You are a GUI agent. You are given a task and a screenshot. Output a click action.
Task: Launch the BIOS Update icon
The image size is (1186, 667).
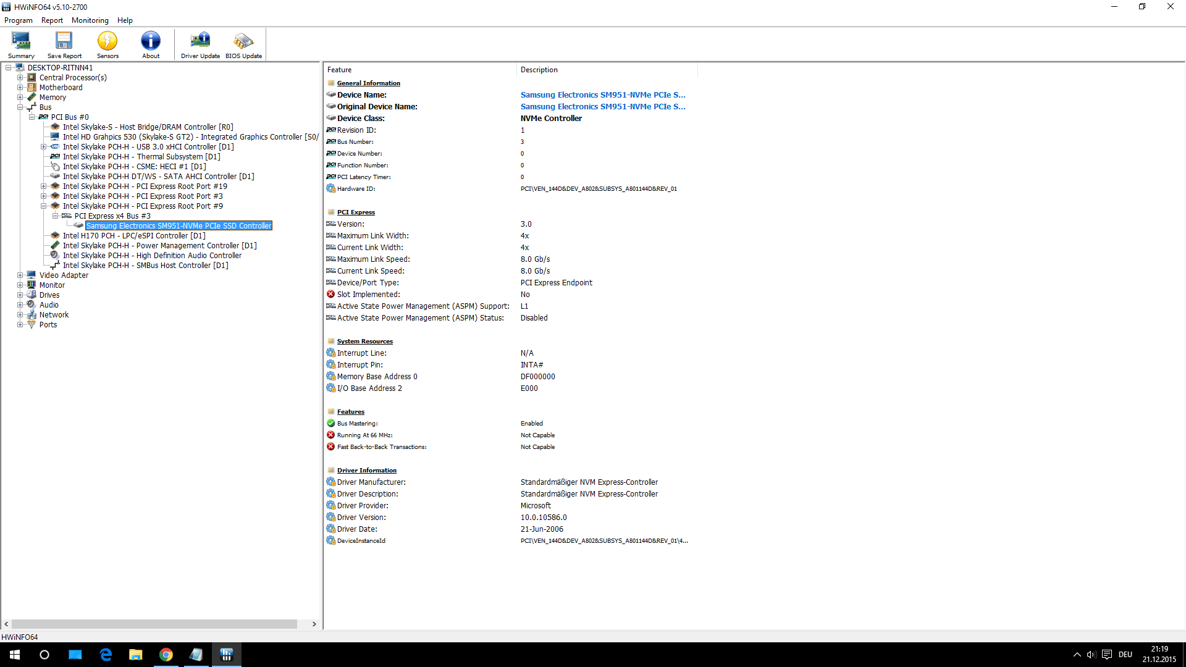coord(243,44)
